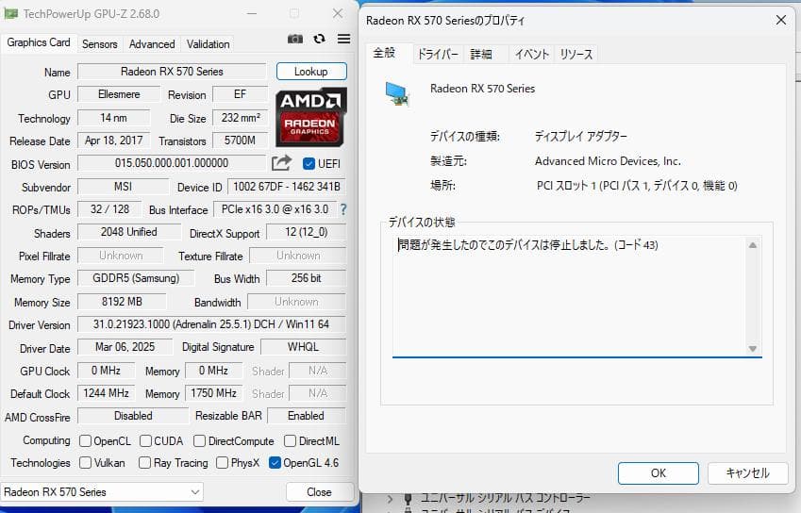Click the USB controller icon in Device Manager
The width and height of the screenshot is (801, 513).
(408, 498)
